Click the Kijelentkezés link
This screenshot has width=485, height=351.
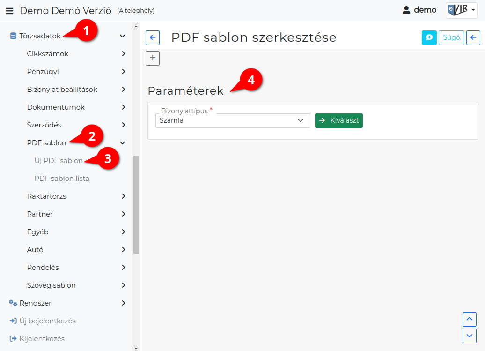[x=42, y=339]
